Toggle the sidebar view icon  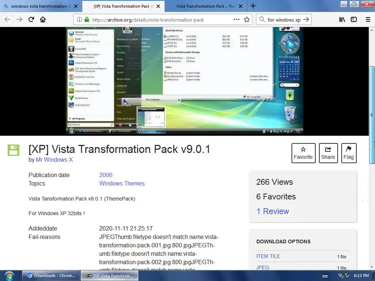[x=354, y=20]
